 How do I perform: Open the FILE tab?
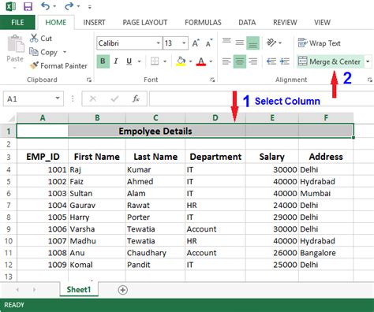coord(17,23)
